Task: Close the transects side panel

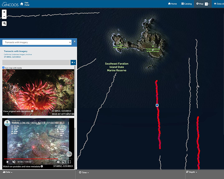Action: point(74,42)
